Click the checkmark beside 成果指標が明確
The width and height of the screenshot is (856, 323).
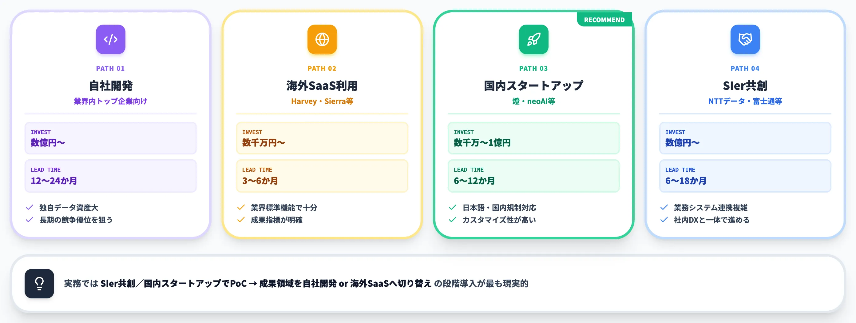point(241,220)
